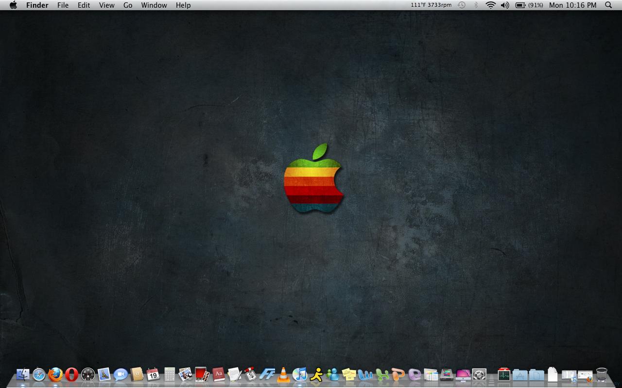Launch VLC traffic cone icon
Image resolution: width=622 pixels, height=388 pixels.
click(284, 374)
